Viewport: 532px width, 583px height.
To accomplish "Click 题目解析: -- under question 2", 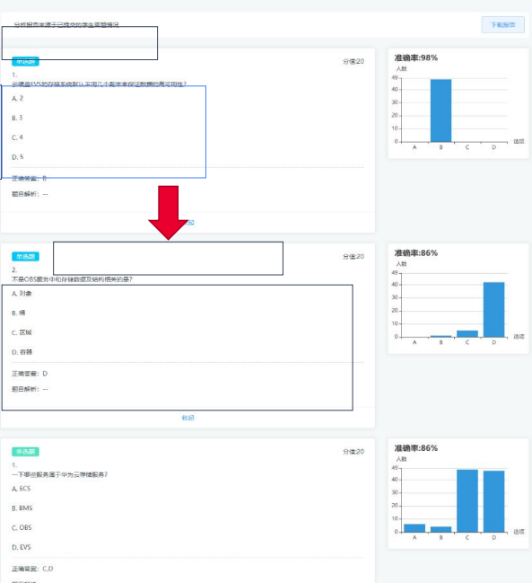I will pyautogui.click(x=30, y=389).
